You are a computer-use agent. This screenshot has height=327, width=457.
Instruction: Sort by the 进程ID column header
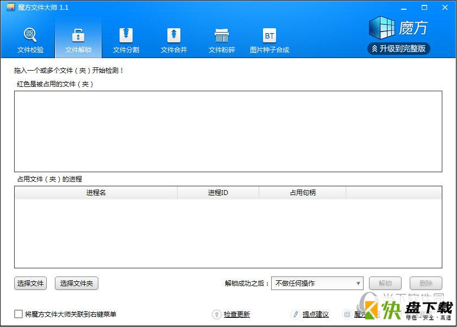(x=218, y=193)
